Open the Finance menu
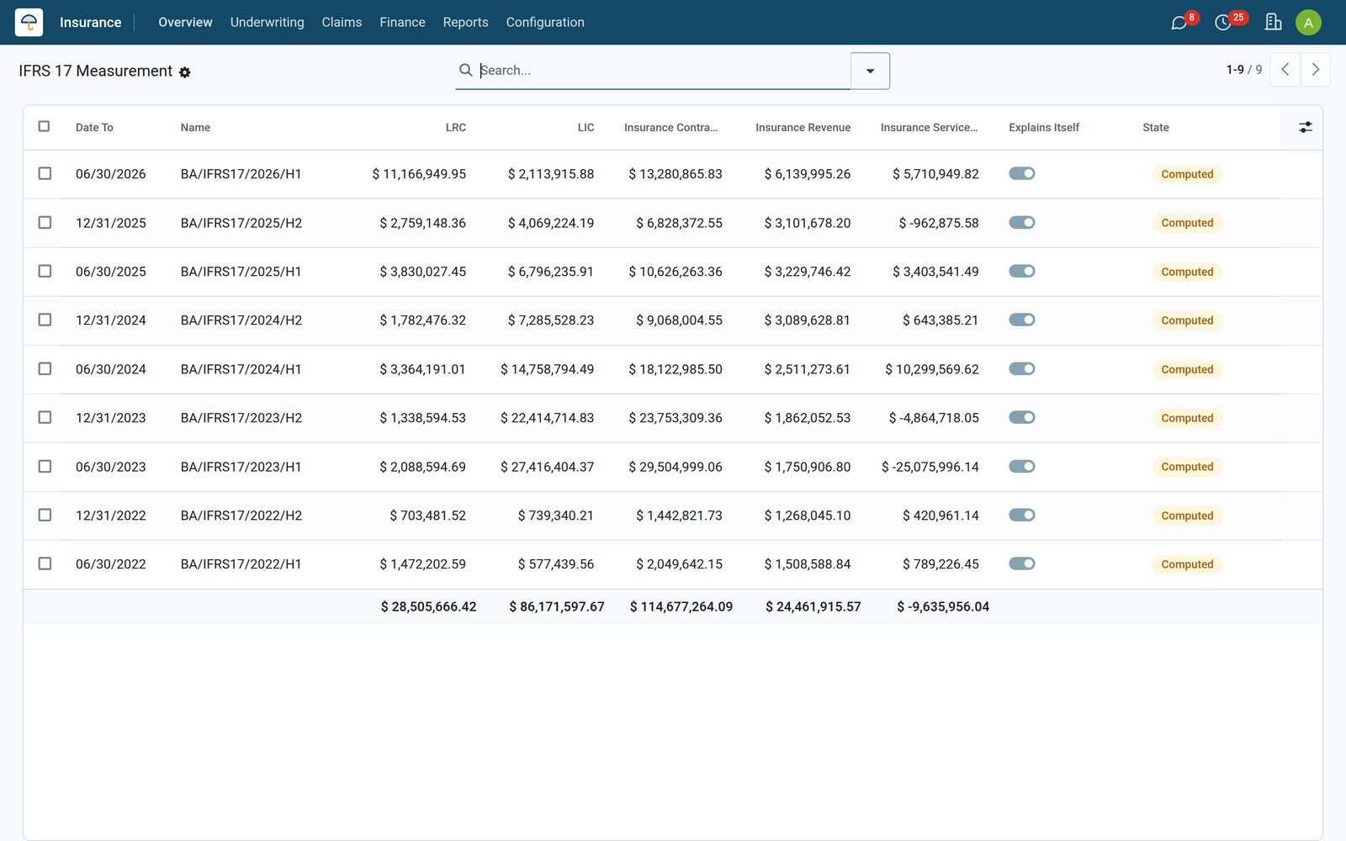This screenshot has width=1346, height=841. coord(402,23)
